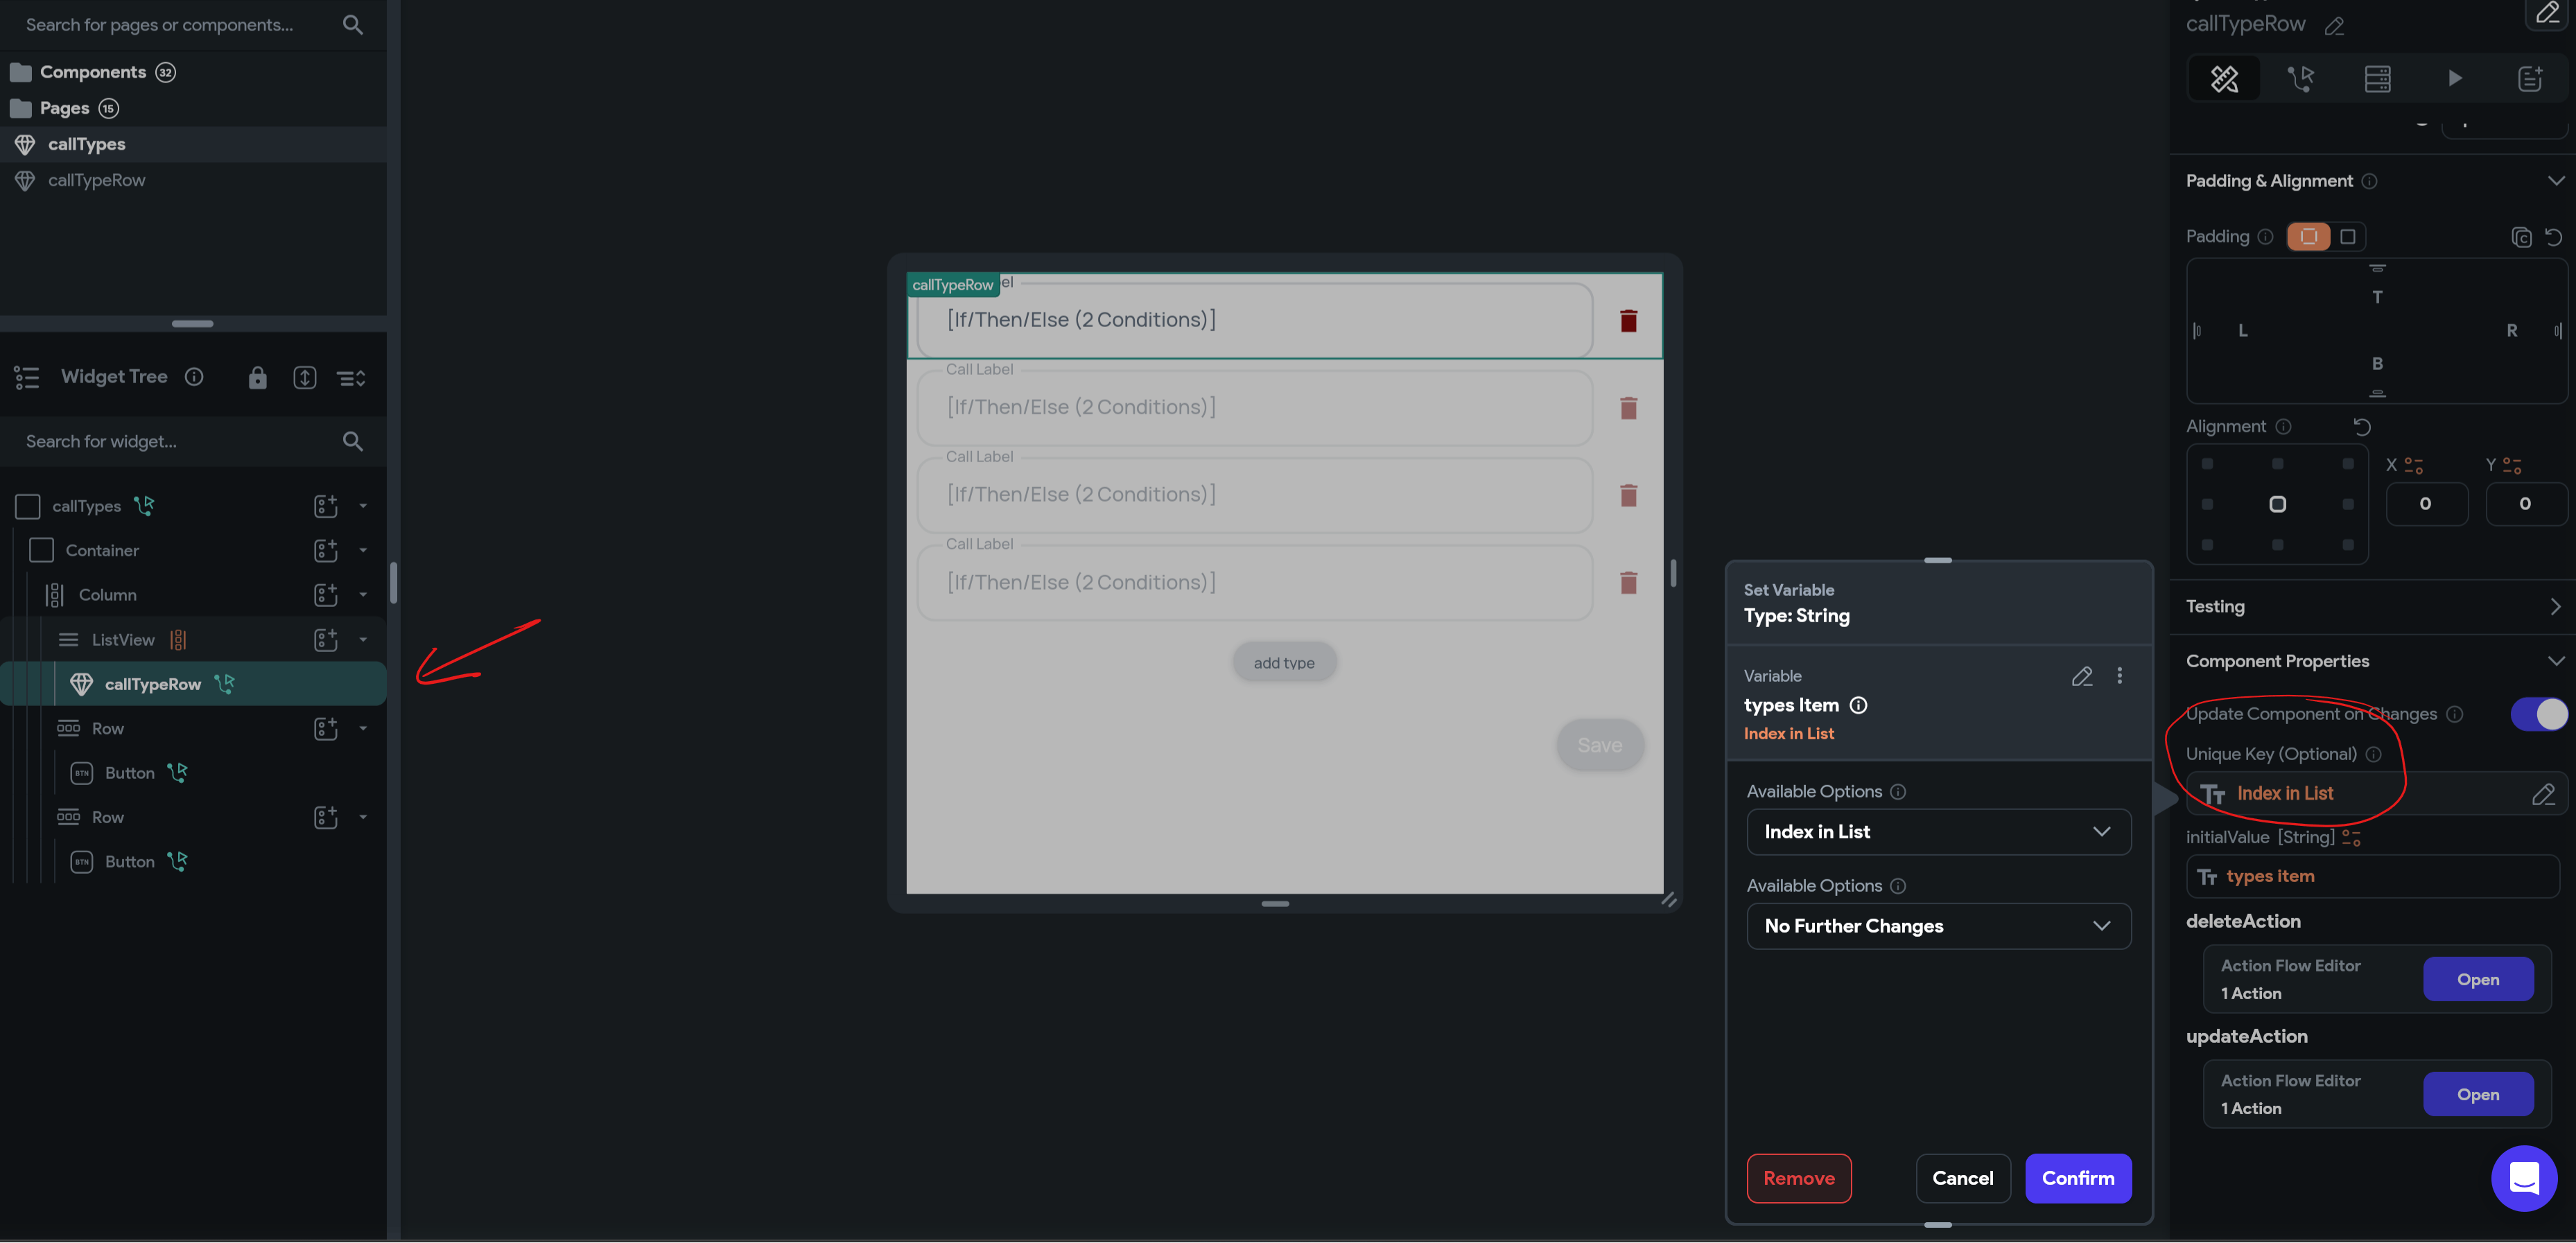Click the first row's red trash delete icon
The image size is (2576, 1243).
click(x=1628, y=321)
